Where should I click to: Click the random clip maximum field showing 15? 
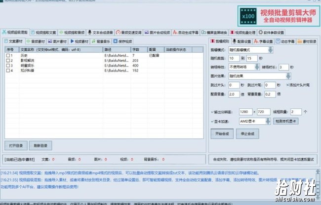pos(252,58)
